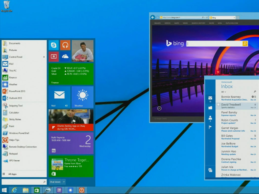This screenshot has width=259, height=194.
Task: Open the Windows Store from the taskbar
Action: click(37, 190)
